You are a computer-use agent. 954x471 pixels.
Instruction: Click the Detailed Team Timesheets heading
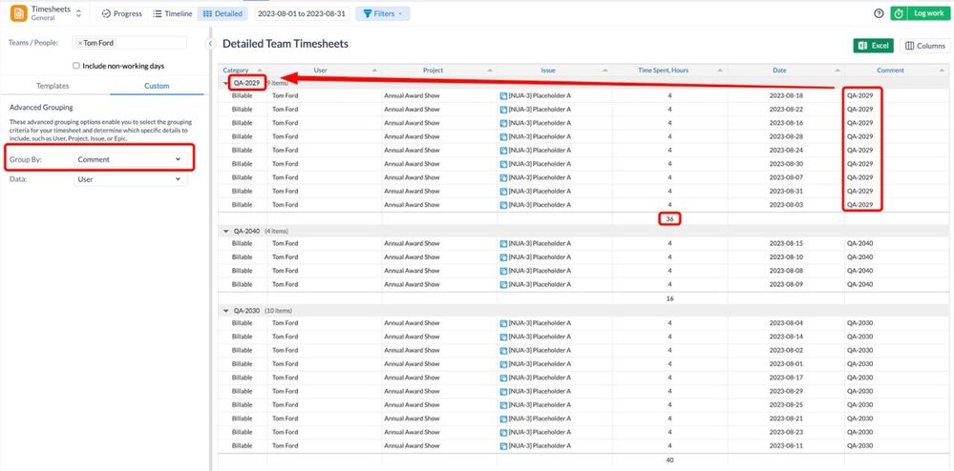[286, 44]
